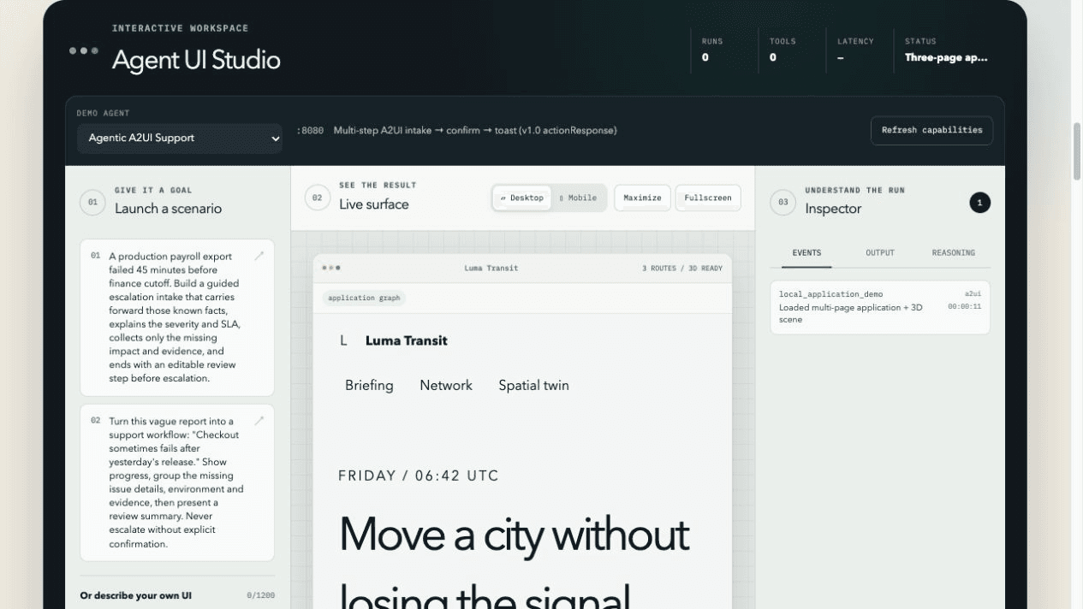Click the arrow icon on the checkout fails scenario
Viewport: 1083px width, 609px height.
pyautogui.click(x=259, y=421)
